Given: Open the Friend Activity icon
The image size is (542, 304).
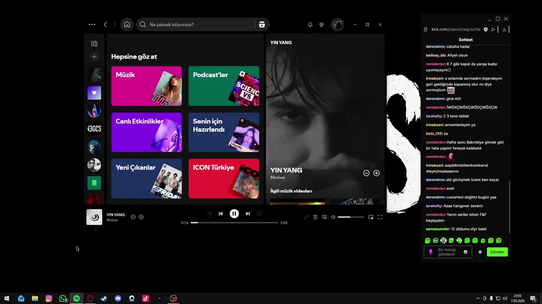Looking at the screenshot, I should point(321,24).
